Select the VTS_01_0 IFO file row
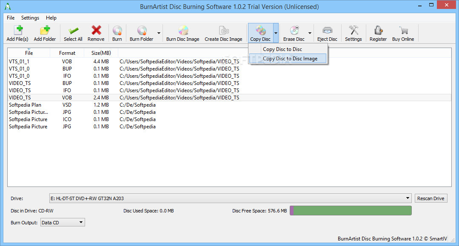 [x=230, y=76]
